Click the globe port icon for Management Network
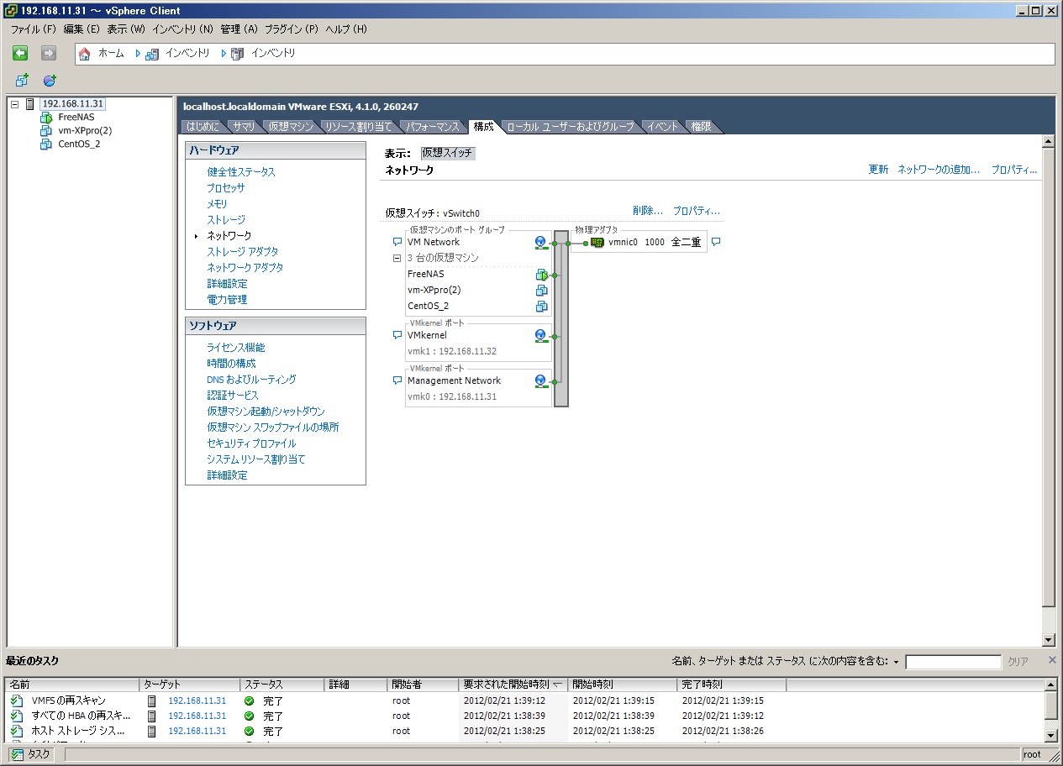Screen dimensions: 1063x766 pyautogui.click(x=541, y=380)
